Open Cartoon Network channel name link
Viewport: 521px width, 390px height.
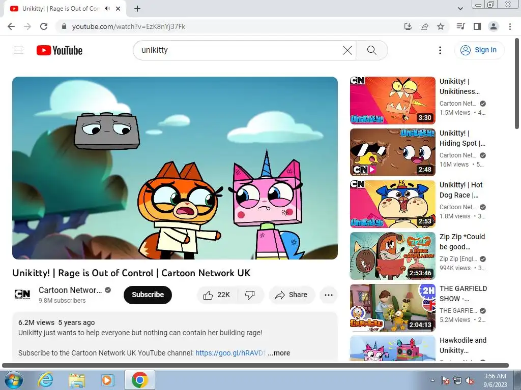70,290
